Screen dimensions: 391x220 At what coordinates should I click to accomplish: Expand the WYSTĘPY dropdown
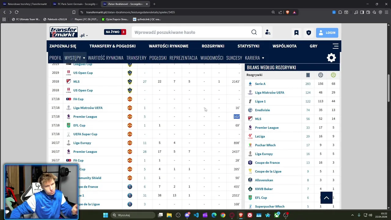(84, 58)
